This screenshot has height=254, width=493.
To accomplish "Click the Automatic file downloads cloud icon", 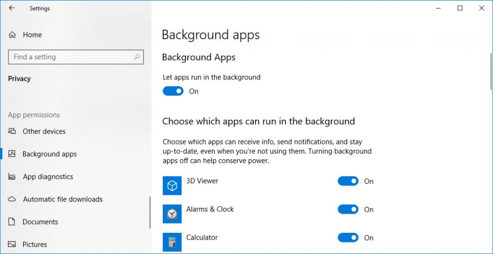I will click(x=12, y=199).
